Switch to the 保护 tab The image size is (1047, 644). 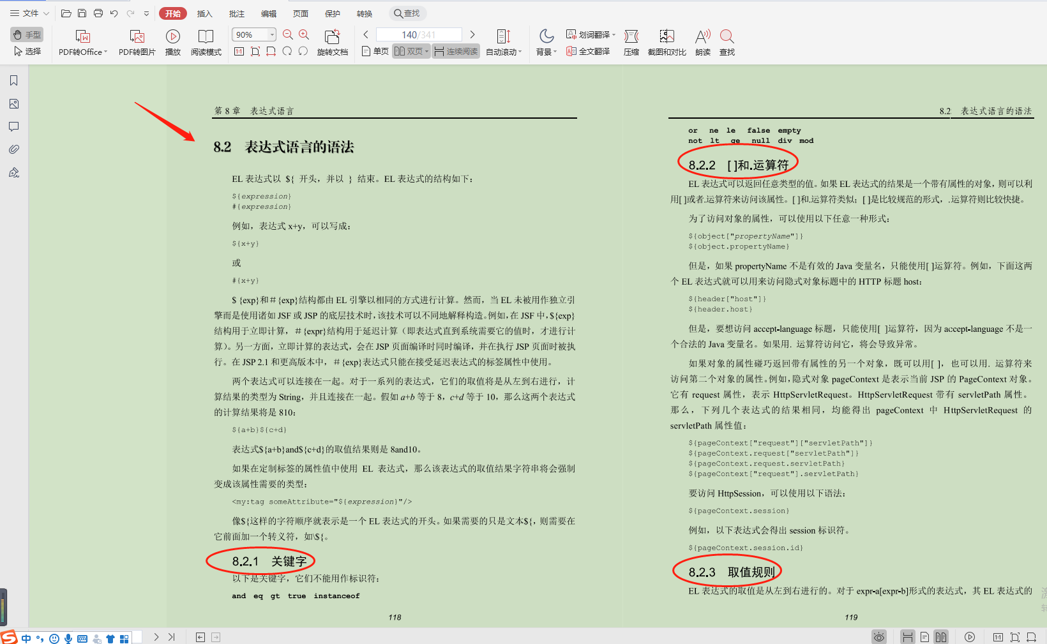point(333,13)
